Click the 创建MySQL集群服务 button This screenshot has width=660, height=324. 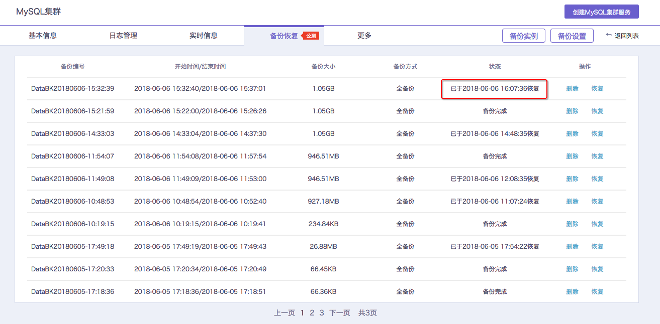[602, 12]
